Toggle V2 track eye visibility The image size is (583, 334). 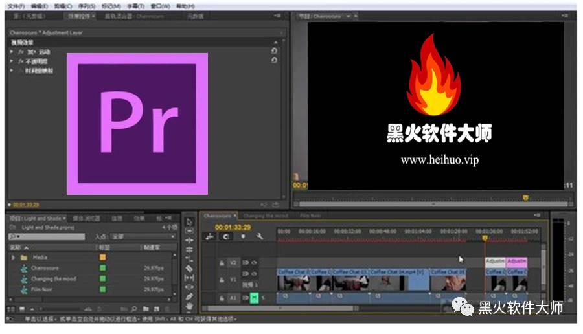(255, 263)
